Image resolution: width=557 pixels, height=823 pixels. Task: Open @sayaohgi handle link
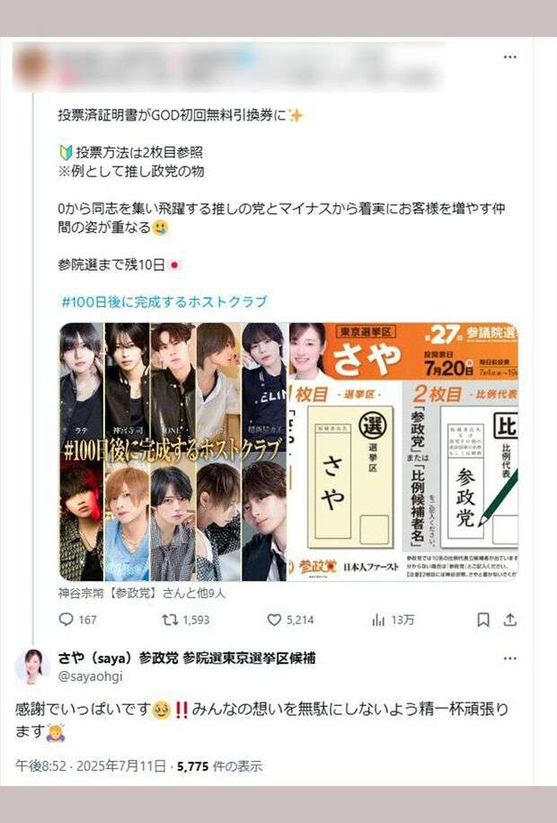90,676
